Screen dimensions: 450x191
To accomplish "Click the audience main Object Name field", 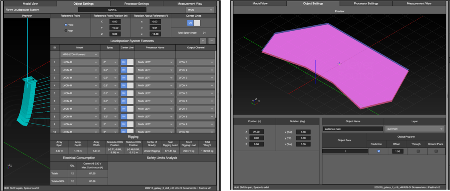I will 353,129.
